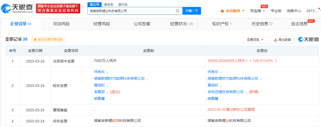321x127 pixels.
Task: Click the 注册资本变更 cell
Action: point(71,61)
